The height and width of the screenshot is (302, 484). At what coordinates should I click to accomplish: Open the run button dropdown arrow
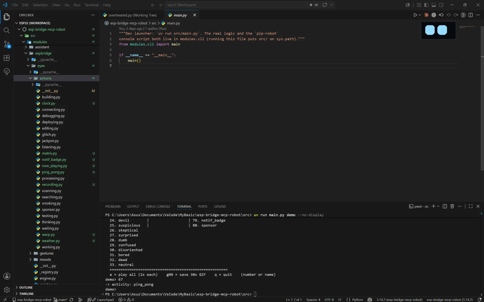420,15
